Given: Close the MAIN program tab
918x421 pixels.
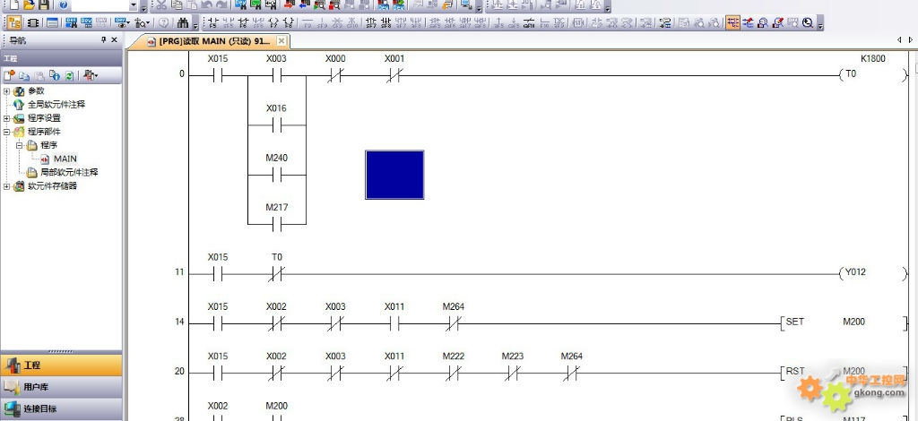Looking at the screenshot, I should point(281,41).
